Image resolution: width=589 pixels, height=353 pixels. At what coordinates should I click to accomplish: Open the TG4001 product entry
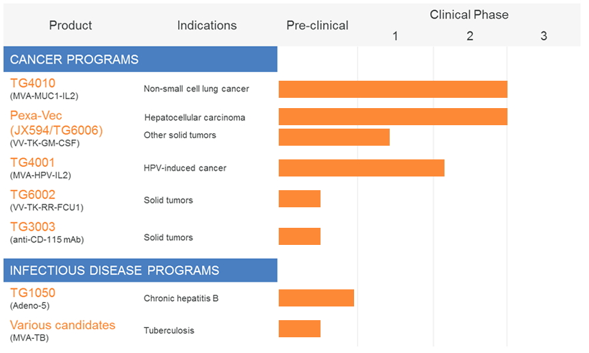pos(33,163)
